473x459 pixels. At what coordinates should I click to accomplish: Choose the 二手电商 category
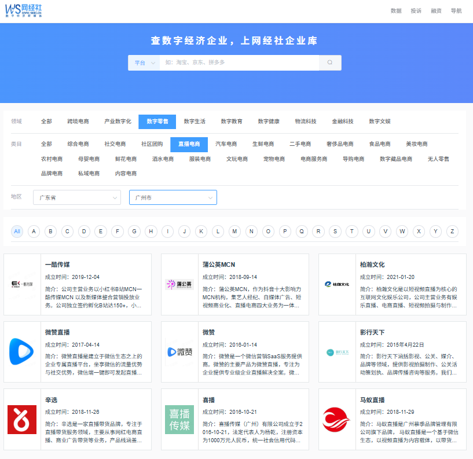300,144
